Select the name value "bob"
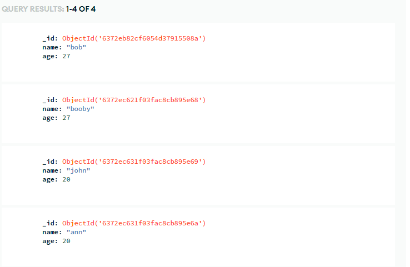The height and width of the screenshot is (267, 410). point(76,47)
